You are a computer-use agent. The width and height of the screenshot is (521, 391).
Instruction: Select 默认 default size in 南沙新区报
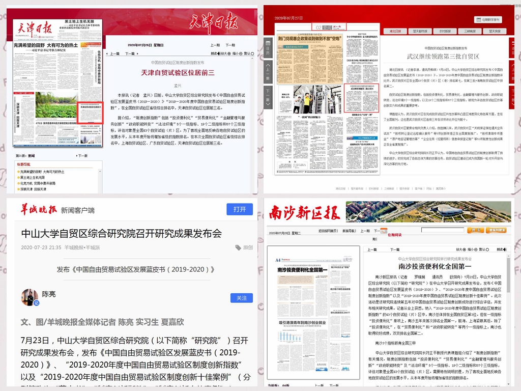click(x=487, y=249)
